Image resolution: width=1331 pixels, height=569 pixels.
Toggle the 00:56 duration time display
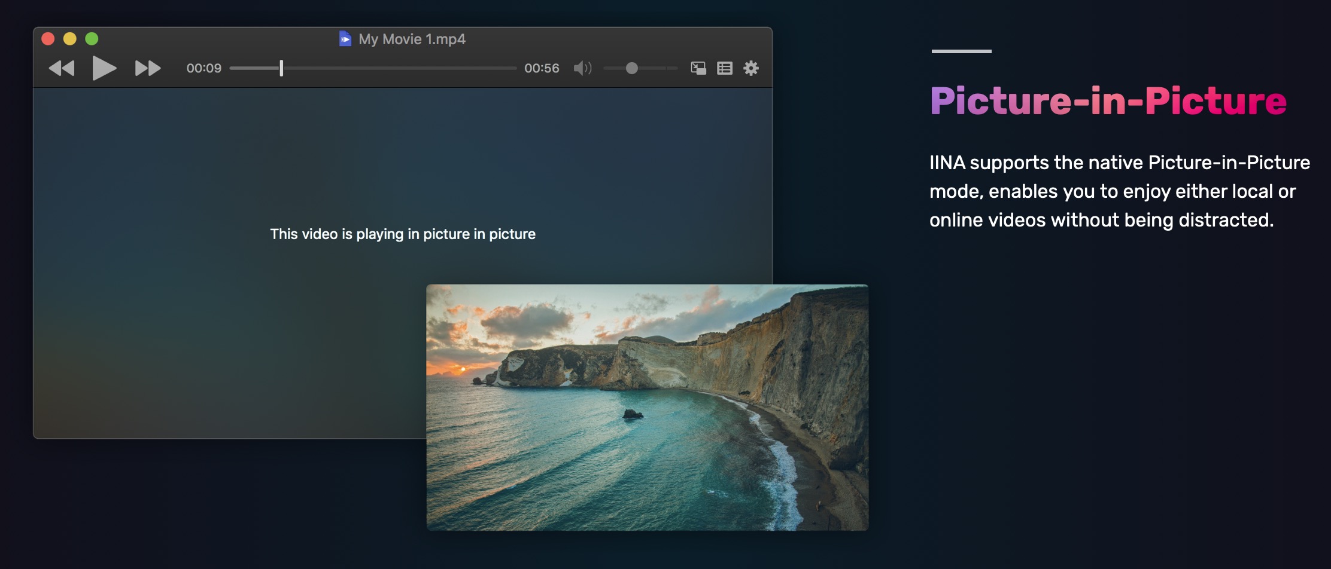pos(542,68)
